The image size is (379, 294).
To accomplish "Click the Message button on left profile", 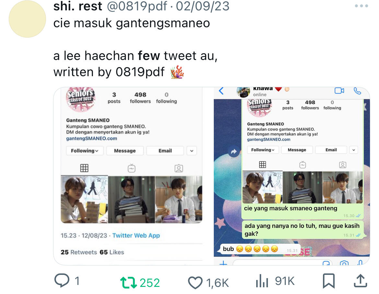I will point(125,151).
